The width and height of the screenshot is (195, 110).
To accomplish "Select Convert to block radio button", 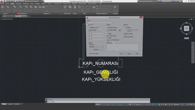I will (108, 36).
